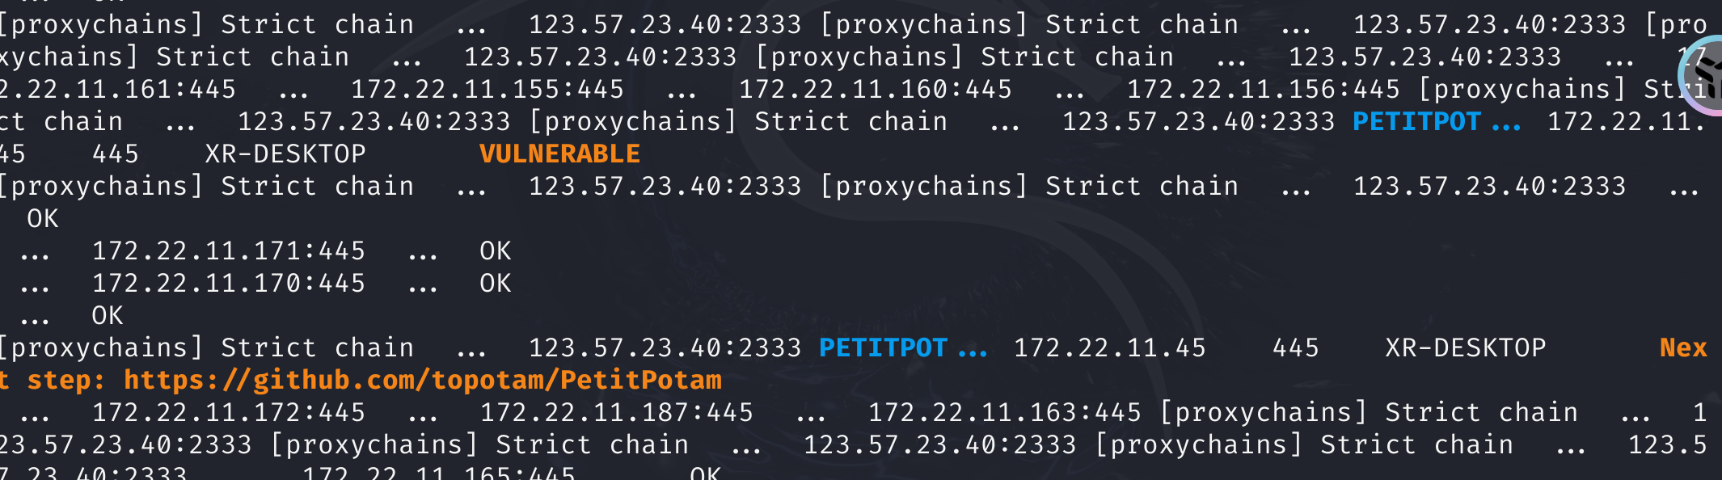Click the OK after 172.22.11.171:445
The height and width of the screenshot is (480, 1722).
495,251
